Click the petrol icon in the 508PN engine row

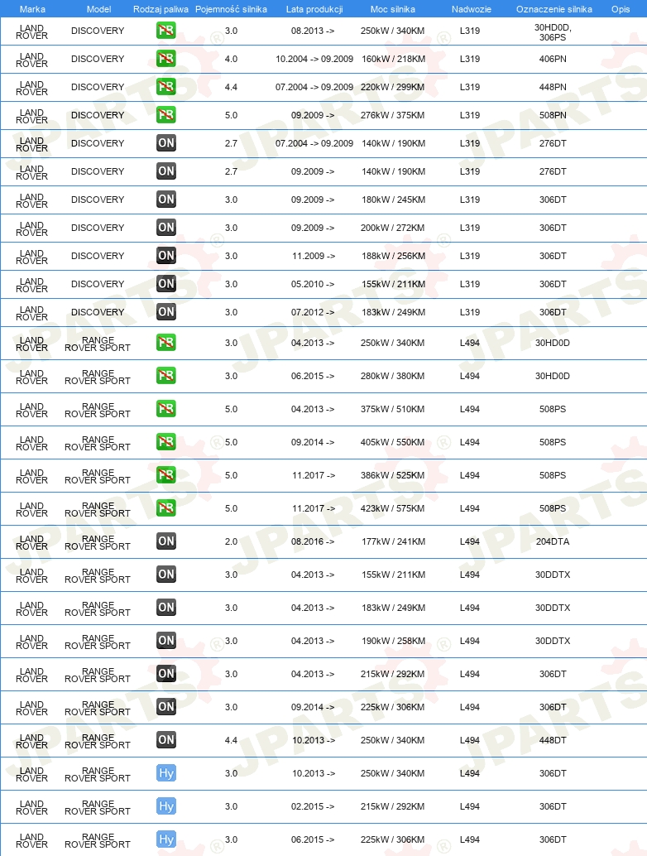click(165, 115)
